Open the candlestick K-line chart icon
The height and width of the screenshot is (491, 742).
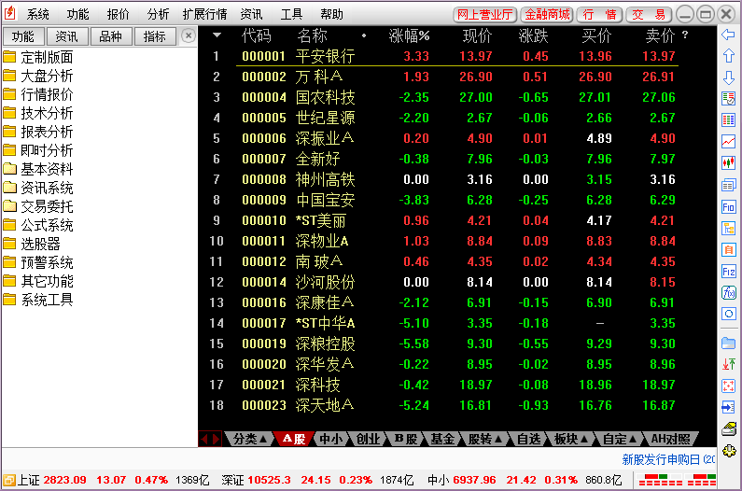(729, 162)
